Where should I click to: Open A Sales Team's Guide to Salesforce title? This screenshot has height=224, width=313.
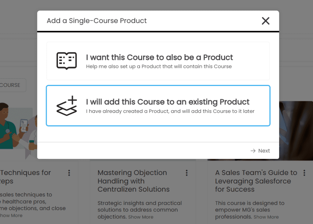[256, 181]
